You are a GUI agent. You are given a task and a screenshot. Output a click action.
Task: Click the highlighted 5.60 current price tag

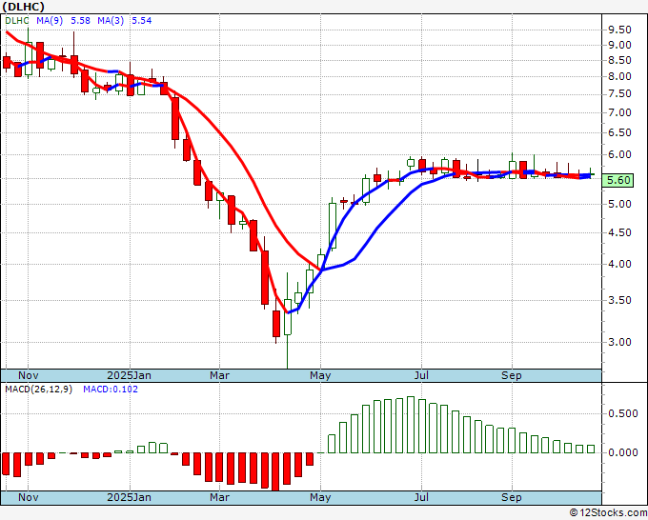(x=618, y=180)
